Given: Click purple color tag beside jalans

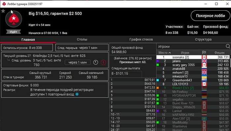Looking at the screenshot, I should [x=158, y=61].
